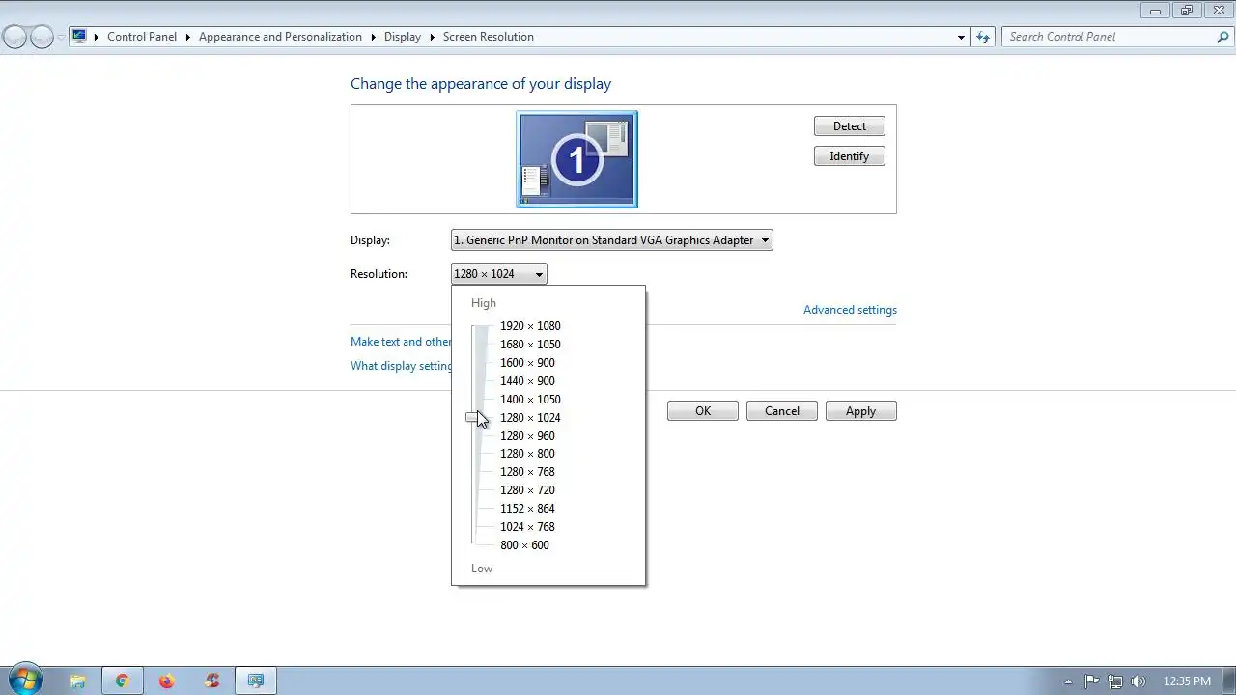Click the Display breadcrumb
Screen dimensions: 1236x695
(403, 37)
